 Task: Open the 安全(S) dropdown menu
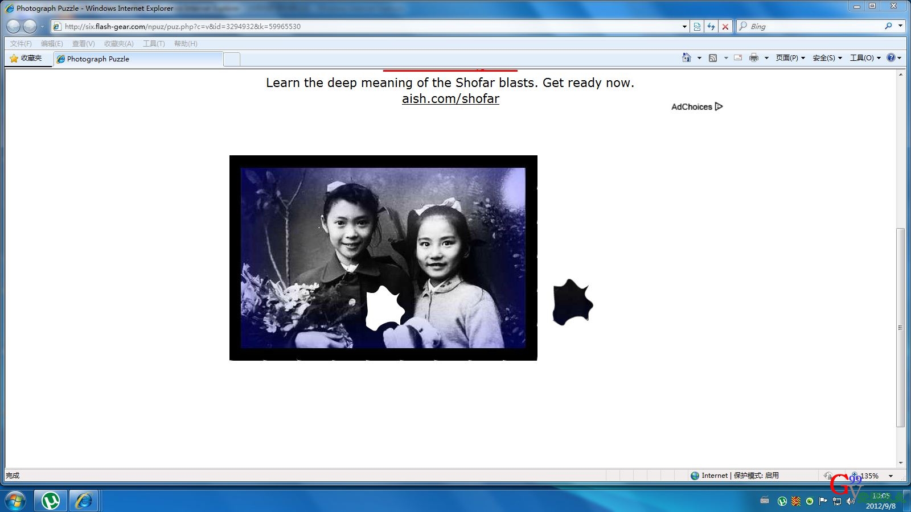coord(827,57)
